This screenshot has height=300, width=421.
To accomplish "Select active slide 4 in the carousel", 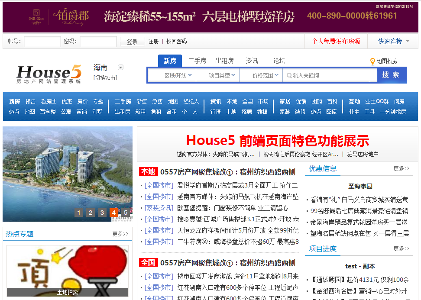I will [x=114, y=213].
